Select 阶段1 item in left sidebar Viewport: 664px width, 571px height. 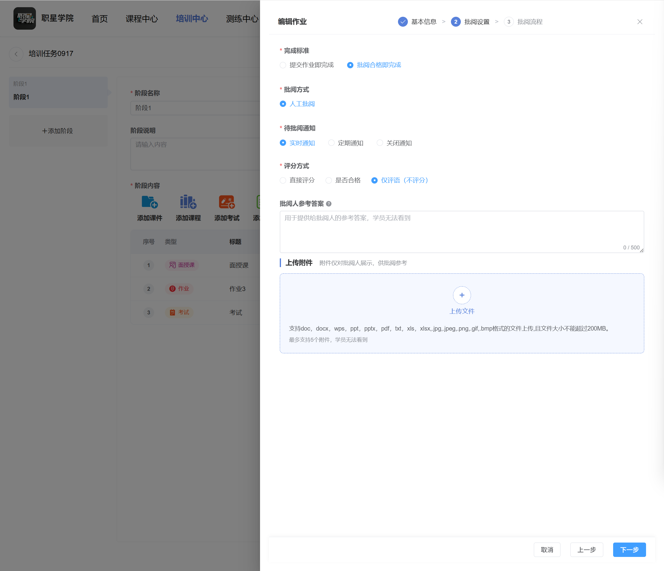tap(58, 92)
